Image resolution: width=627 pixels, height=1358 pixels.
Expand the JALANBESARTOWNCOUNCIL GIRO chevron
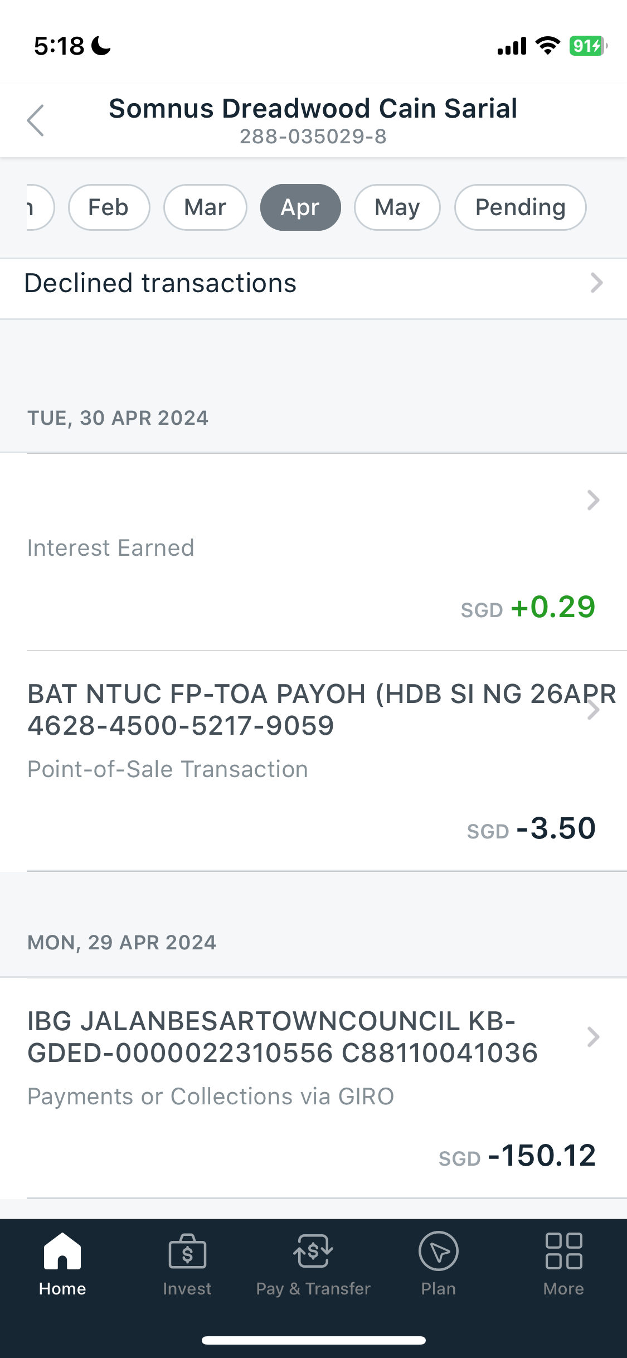[593, 1037]
